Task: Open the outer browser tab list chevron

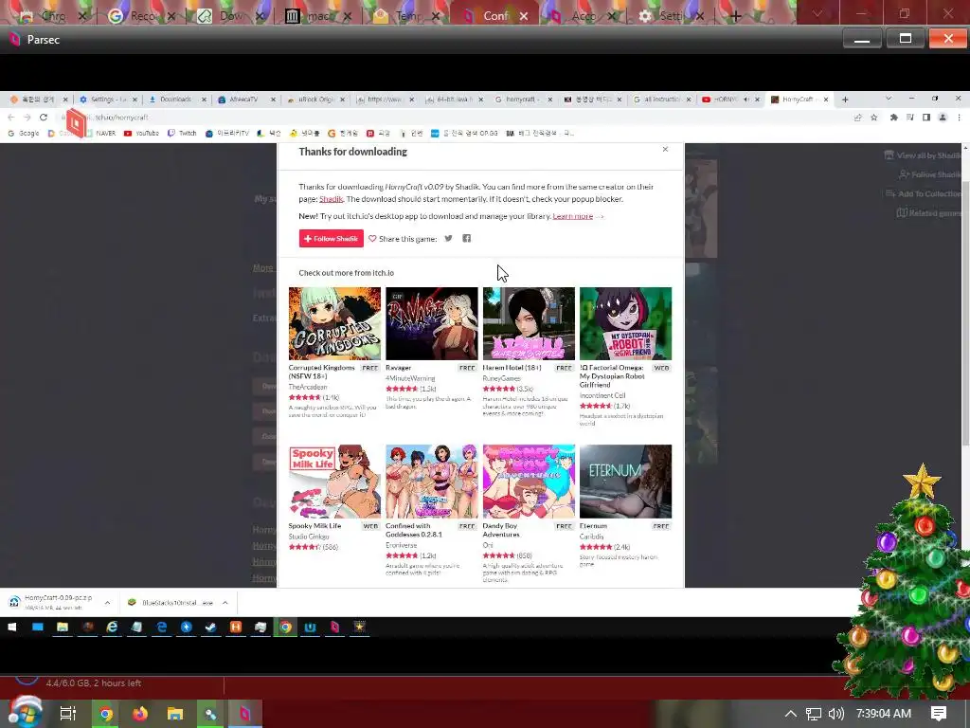Action: [x=817, y=13]
